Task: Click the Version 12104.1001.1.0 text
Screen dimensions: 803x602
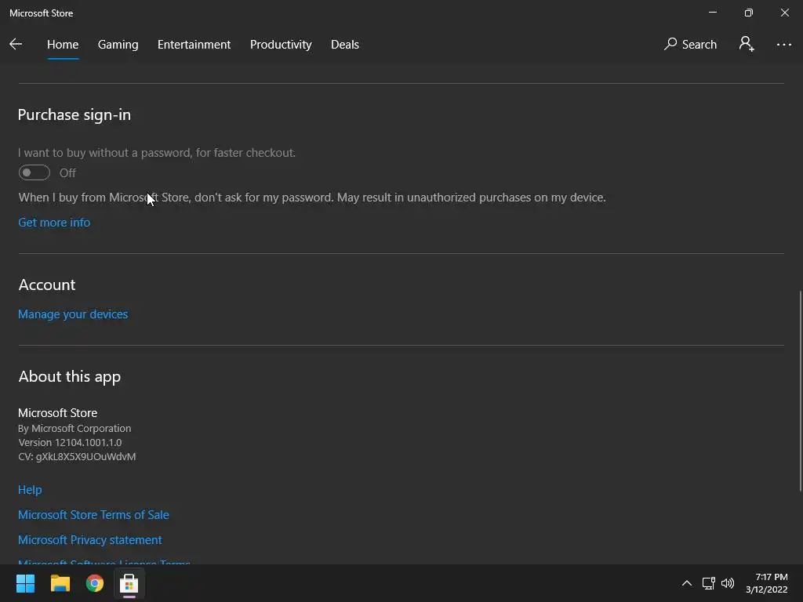Action: click(x=70, y=442)
